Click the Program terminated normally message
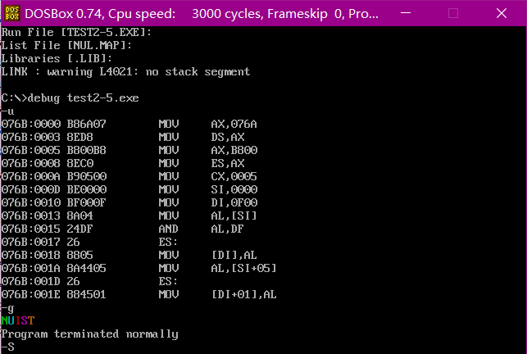 click(x=89, y=334)
